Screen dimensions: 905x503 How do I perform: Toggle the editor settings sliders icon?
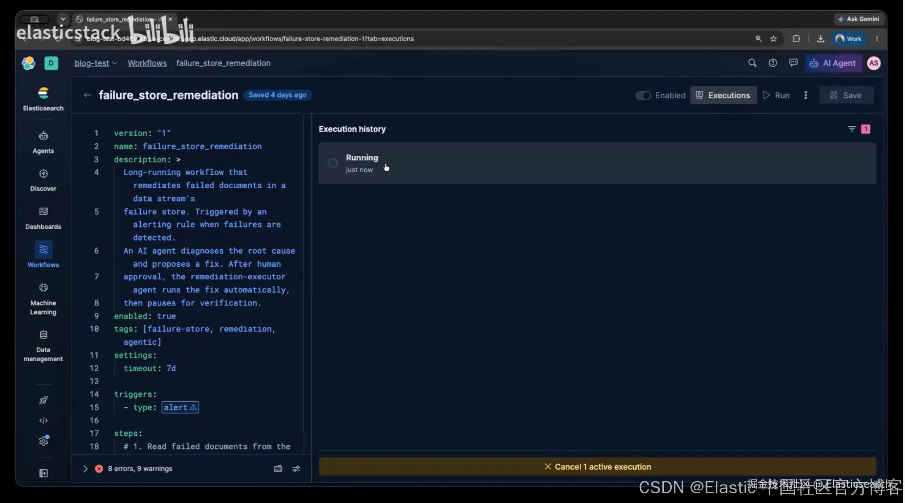296,468
